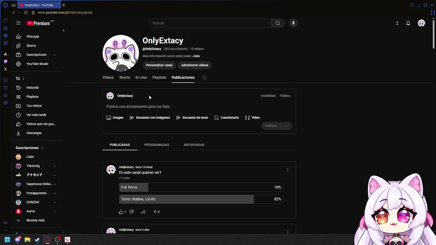Click 'Administrar videos' button
Viewport: 436px width, 245px height.
click(x=195, y=65)
